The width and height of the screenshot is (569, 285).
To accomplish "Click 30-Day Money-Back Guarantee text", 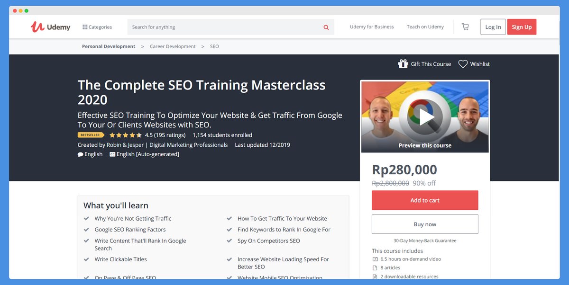I will [x=425, y=240].
